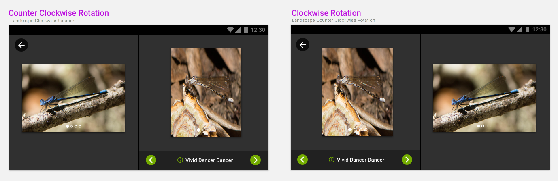Select the Clockwise Rotation heading
This screenshot has width=558, height=181.
point(326,13)
